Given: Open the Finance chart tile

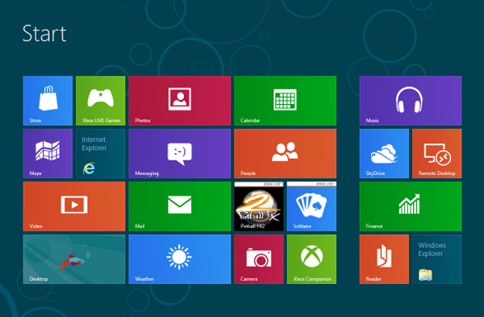Looking at the screenshot, I should pyautogui.click(x=411, y=206).
